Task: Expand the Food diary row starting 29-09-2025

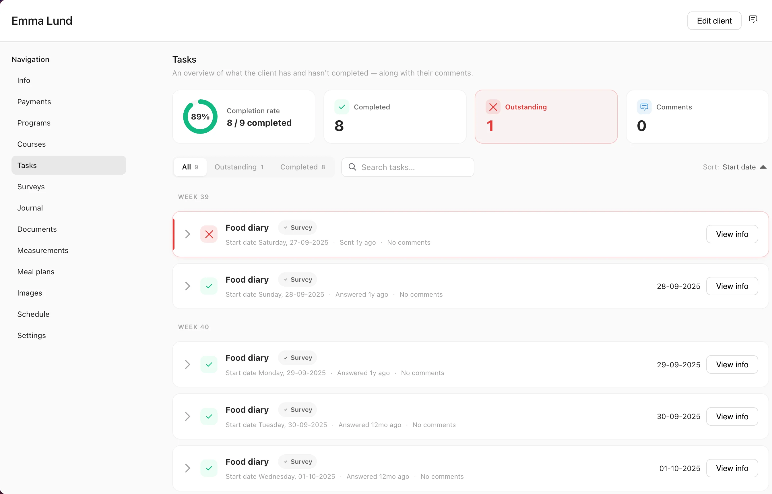Action: click(x=188, y=364)
